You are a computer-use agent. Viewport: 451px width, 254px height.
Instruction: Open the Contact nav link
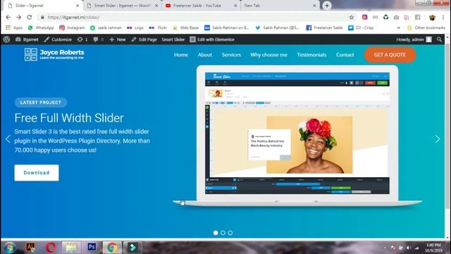(x=345, y=55)
